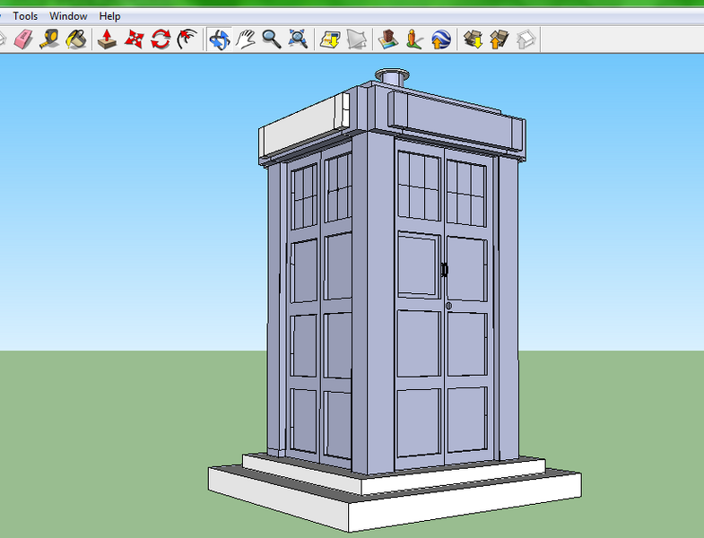Image resolution: width=704 pixels, height=538 pixels.
Task: Click the Add Location map icon
Action: tap(330, 39)
